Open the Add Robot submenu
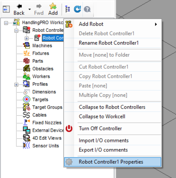 (x=113, y=24)
